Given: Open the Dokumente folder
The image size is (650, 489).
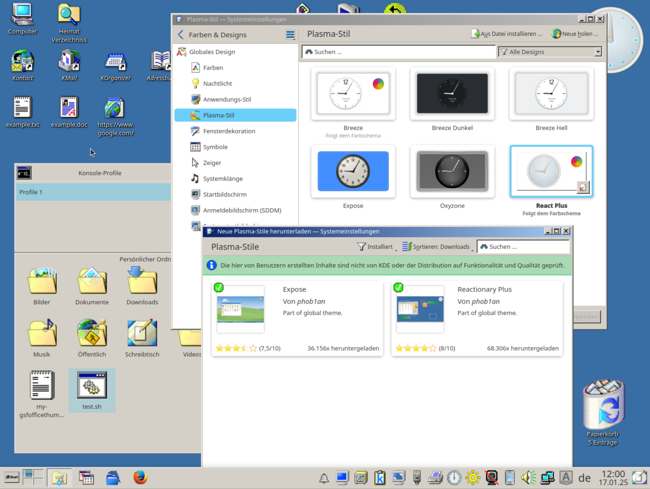Looking at the screenshot, I should 92,286.
